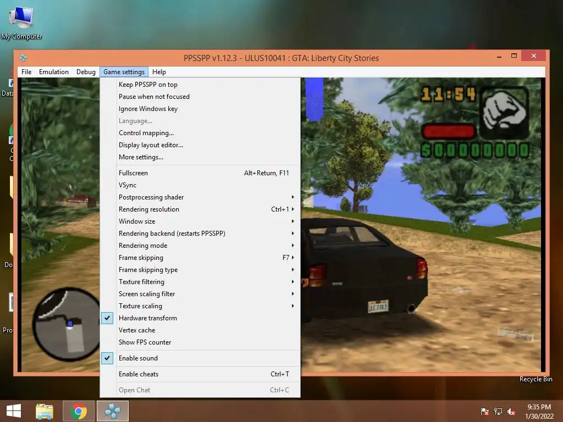Viewport: 563px width, 422px height.
Task: Open the Emulation menu
Action: tap(54, 72)
